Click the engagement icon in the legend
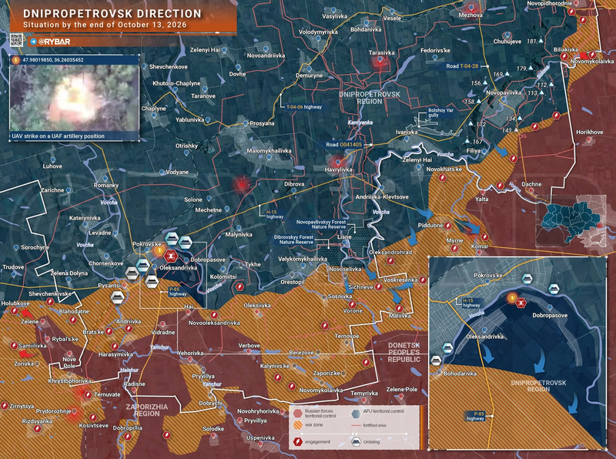The width and height of the screenshot is (616, 459). tap(298, 442)
